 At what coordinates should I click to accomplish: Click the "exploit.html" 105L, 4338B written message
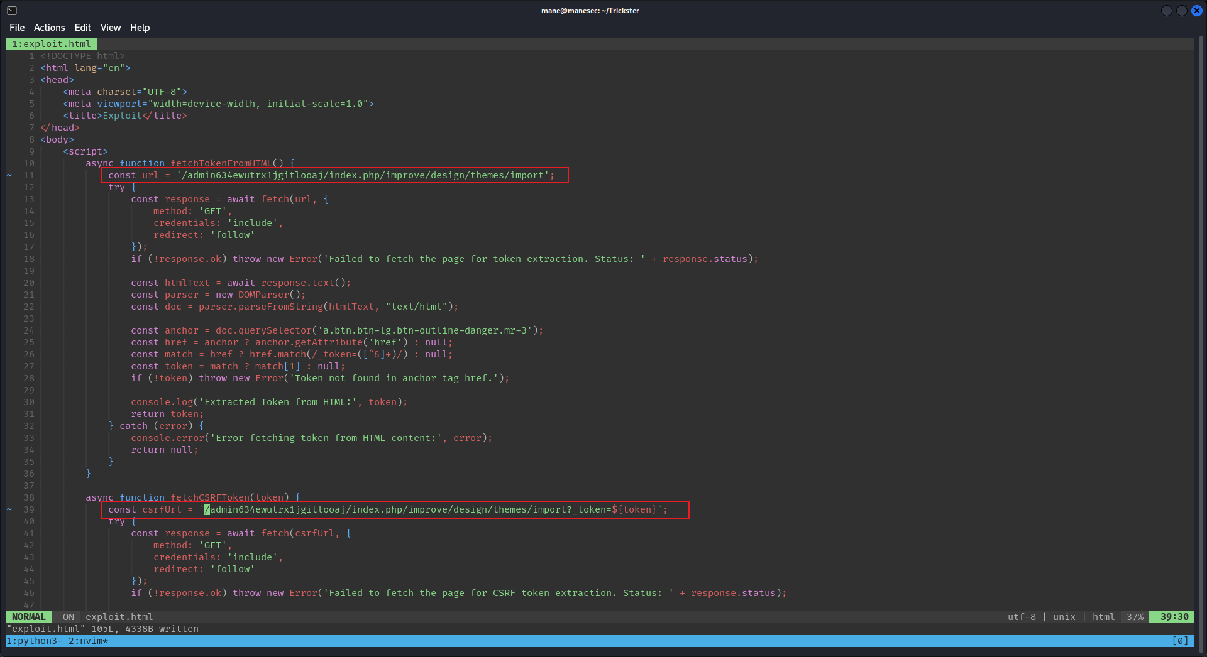pyautogui.click(x=102, y=629)
